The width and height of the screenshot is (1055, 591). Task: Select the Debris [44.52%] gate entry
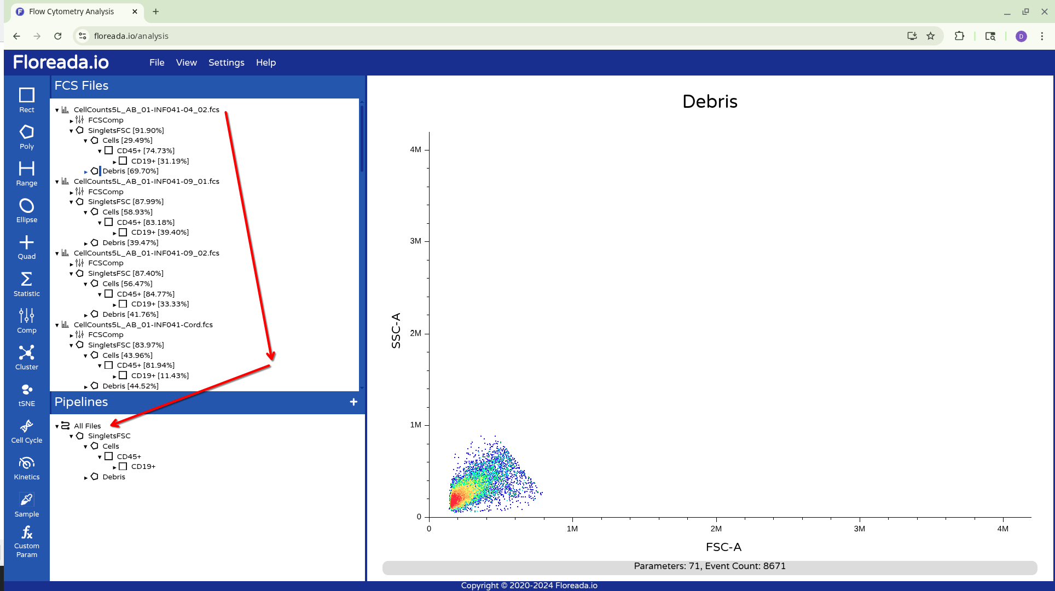click(x=130, y=386)
